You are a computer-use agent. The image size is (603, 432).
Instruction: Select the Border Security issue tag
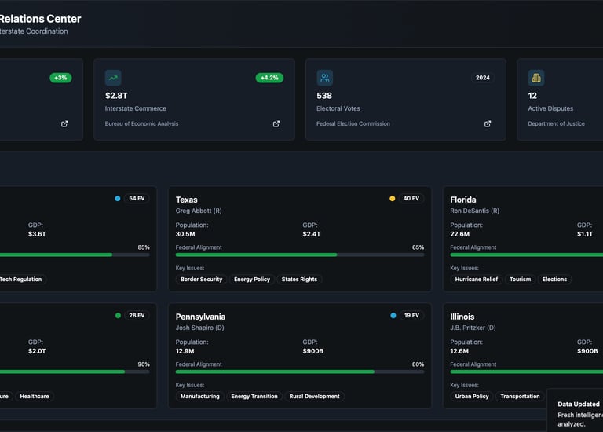pos(202,280)
